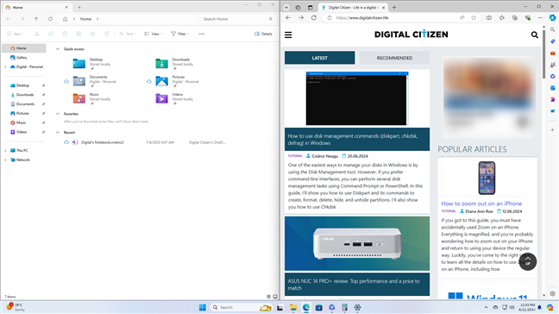Open Edge Copilot sidebar icon
This screenshot has height=314, width=559.
tap(552, 18)
